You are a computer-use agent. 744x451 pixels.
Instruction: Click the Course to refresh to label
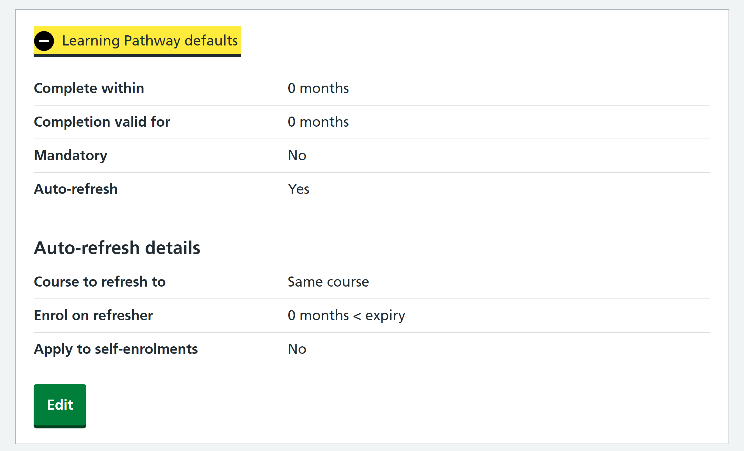[x=100, y=282]
